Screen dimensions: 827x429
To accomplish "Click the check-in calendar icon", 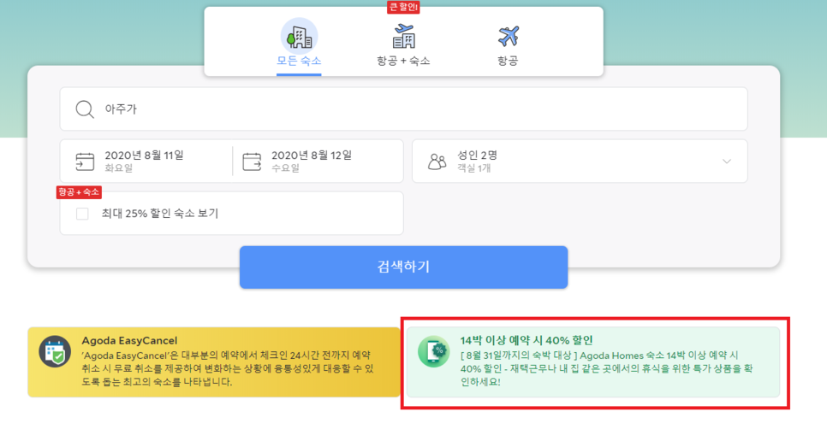I will coord(85,162).
